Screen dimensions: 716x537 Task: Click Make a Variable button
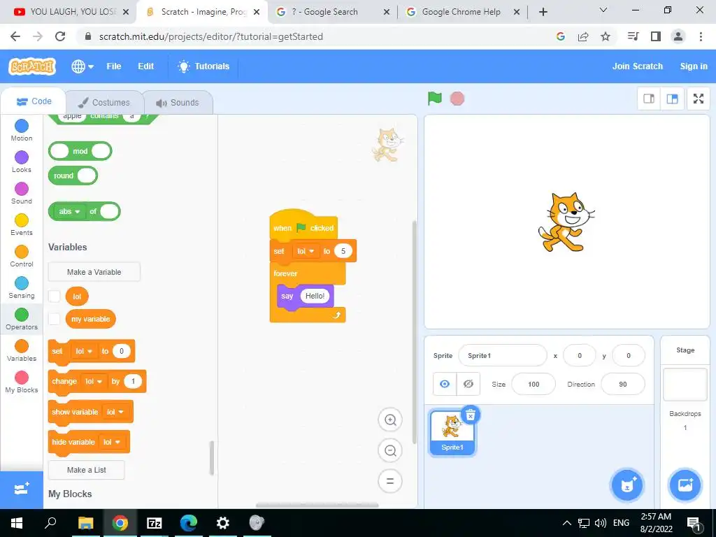pyautogui.click(x=94, y=272)
